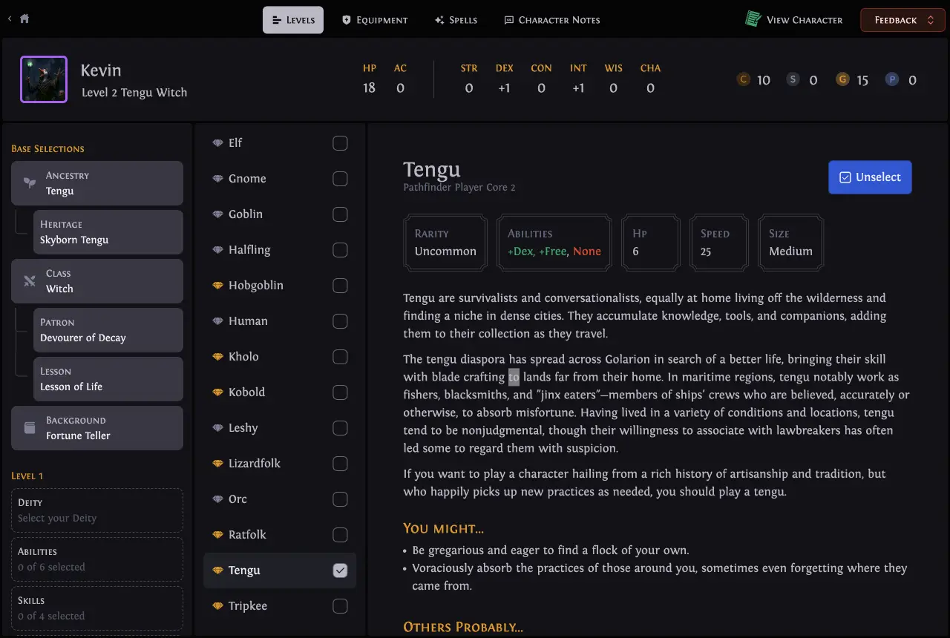This screenshot has height=638, width=950.
Task: Click the home icon in top-left
Action: [24, 19]
